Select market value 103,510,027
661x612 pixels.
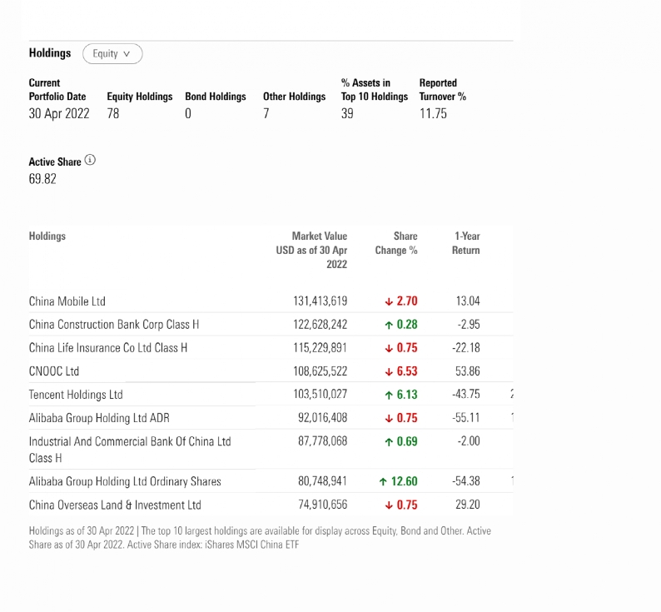point(321,394)
